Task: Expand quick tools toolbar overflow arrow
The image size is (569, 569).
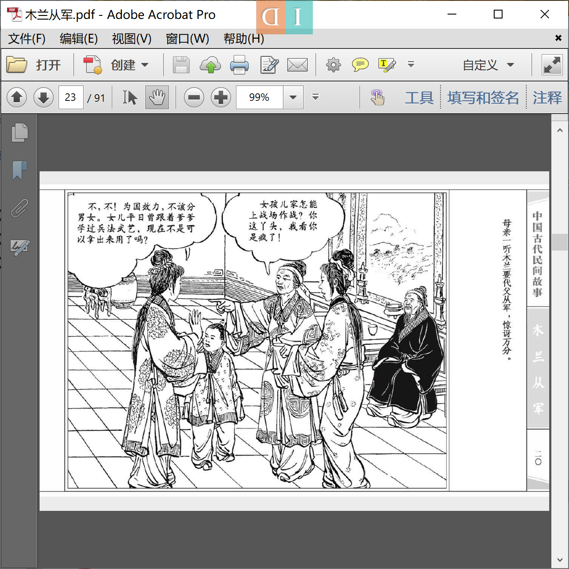Action: [x=411, y=65]
